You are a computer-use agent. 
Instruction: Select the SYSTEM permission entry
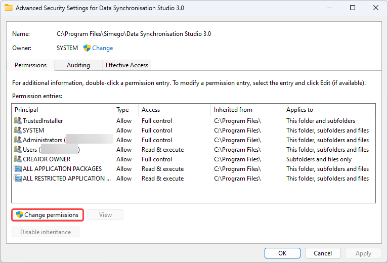click(x=193, y=130)
